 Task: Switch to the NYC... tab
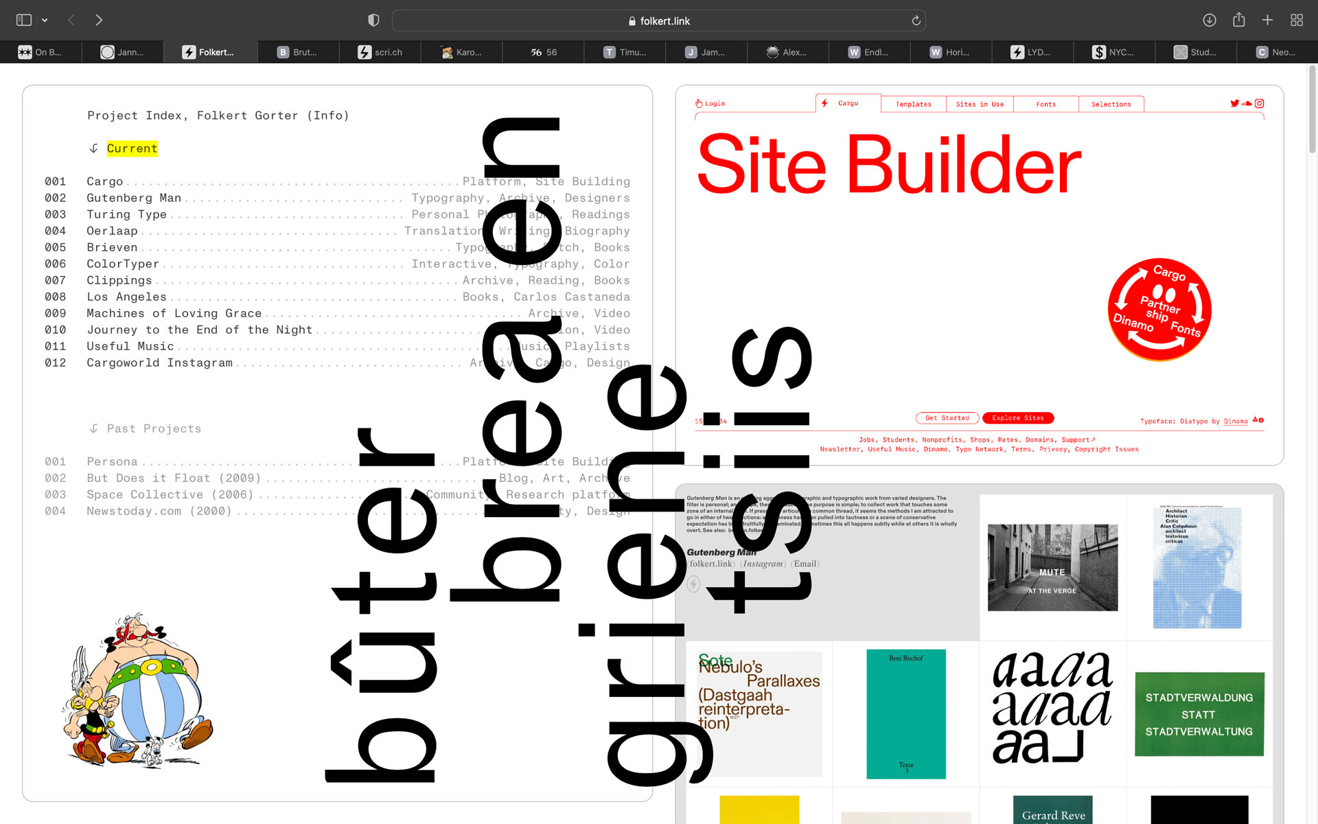(x=1113, y=52)
